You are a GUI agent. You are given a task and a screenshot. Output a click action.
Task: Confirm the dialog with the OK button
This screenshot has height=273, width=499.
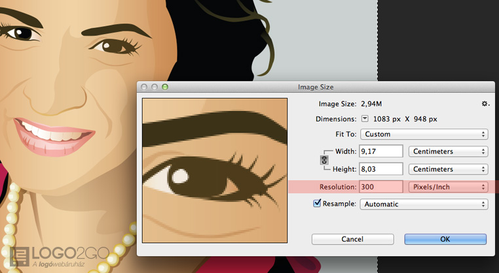[x=445, y=239]
